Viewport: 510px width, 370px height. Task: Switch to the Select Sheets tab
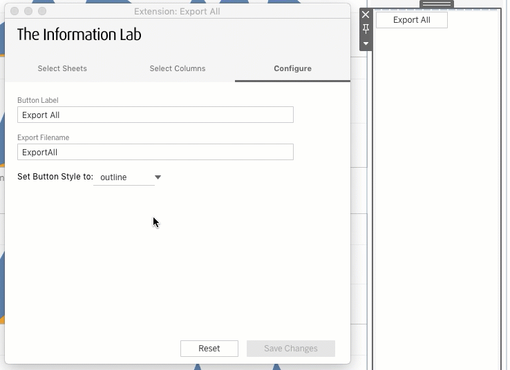click(x=62, y=68)
